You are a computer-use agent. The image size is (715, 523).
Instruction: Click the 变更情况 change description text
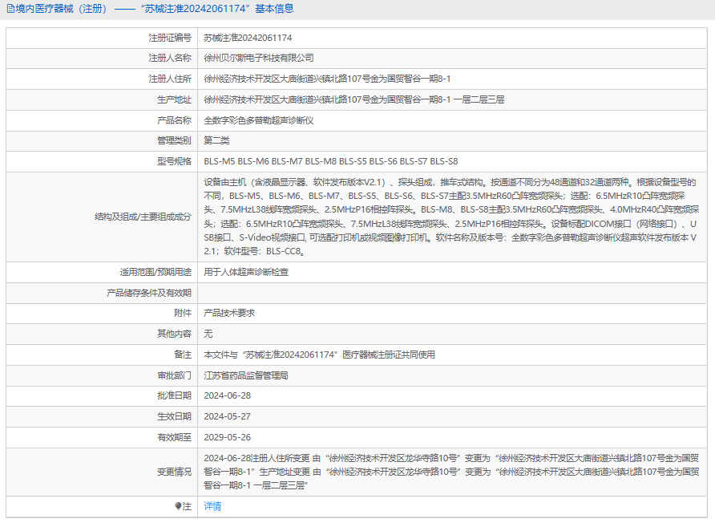coord(451,472)
